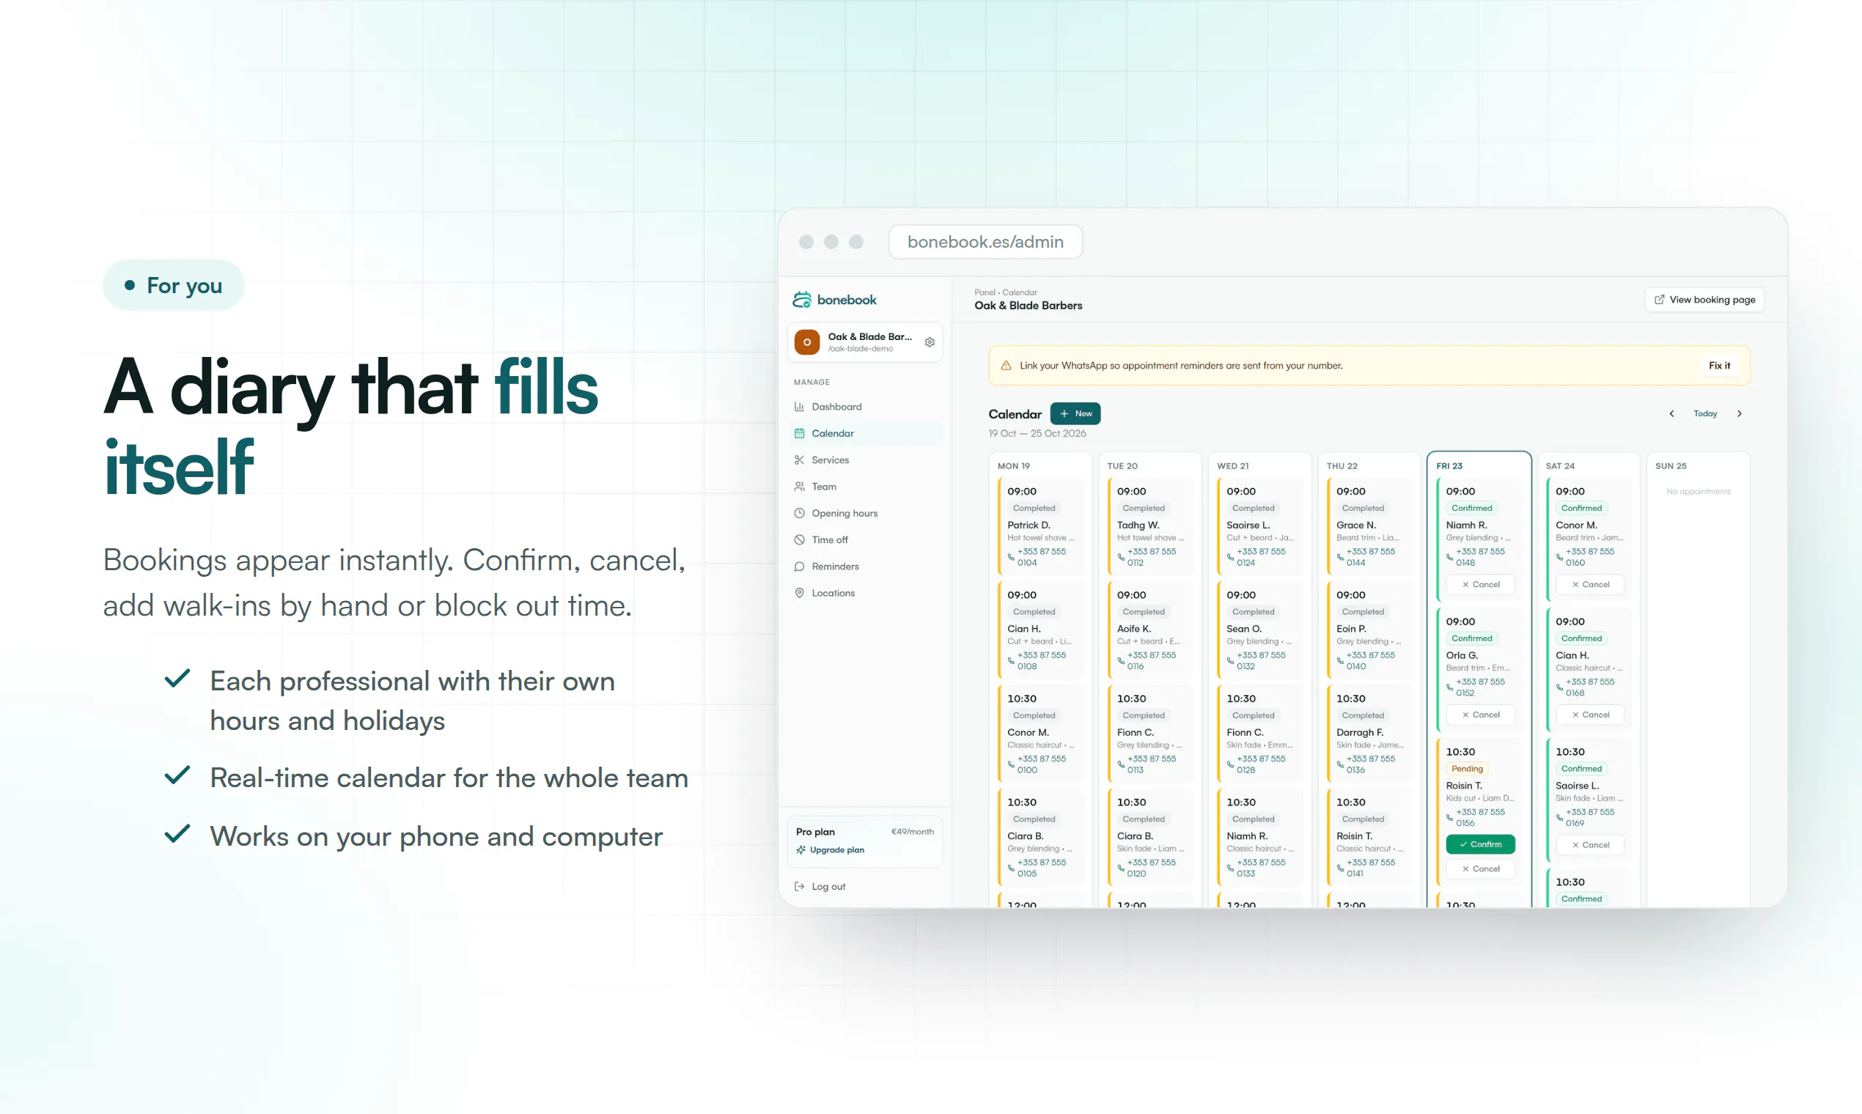Cancel Niamh R. Friday appointment
The image size is (1862, 1114).
1480,584
